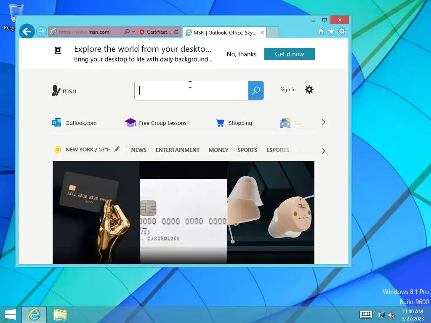Click the msn.com address bar URL
Viewport: 431px width, 323px height.
(x=85, y=32)
